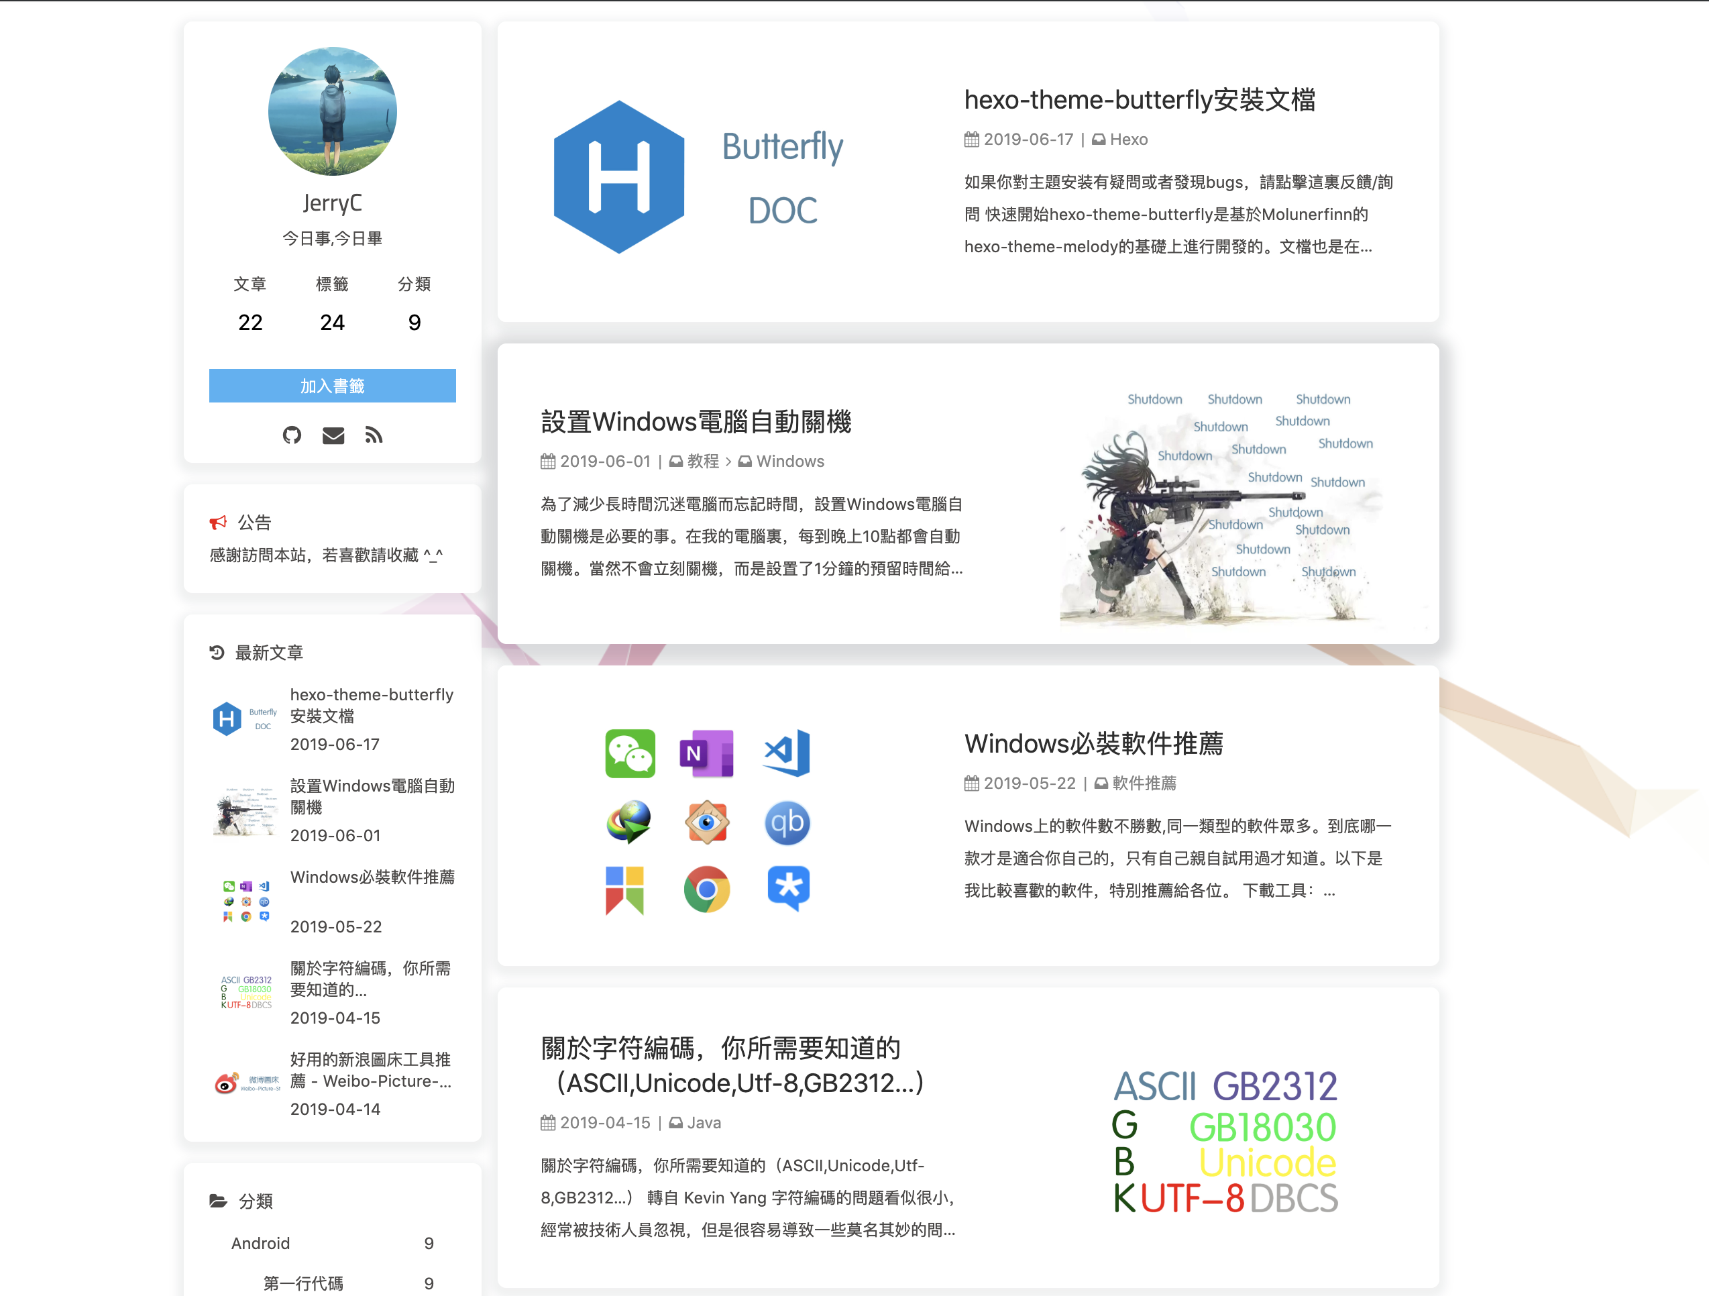Click the Windows category breadcrumb link

[789, 462]
